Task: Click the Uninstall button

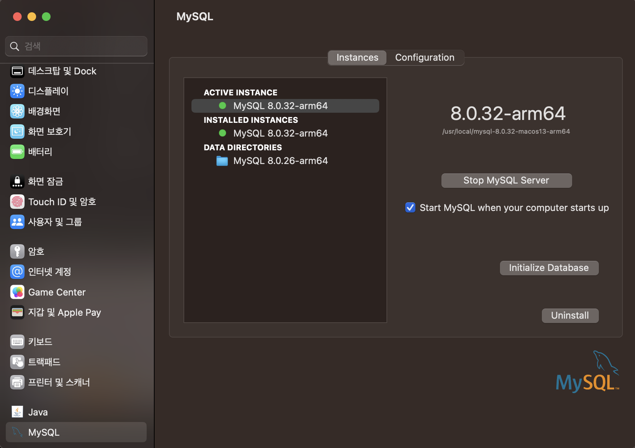Action: point(570,315)
